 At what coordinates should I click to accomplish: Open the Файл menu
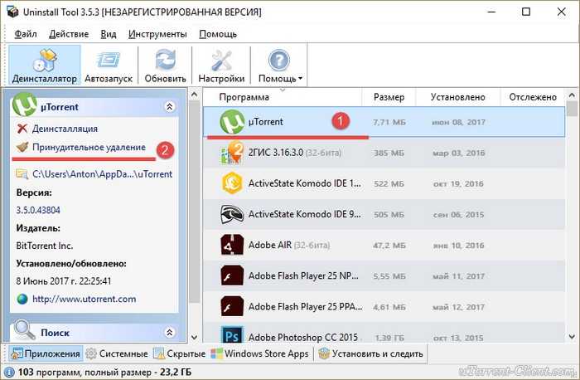[x=26, y=34]
